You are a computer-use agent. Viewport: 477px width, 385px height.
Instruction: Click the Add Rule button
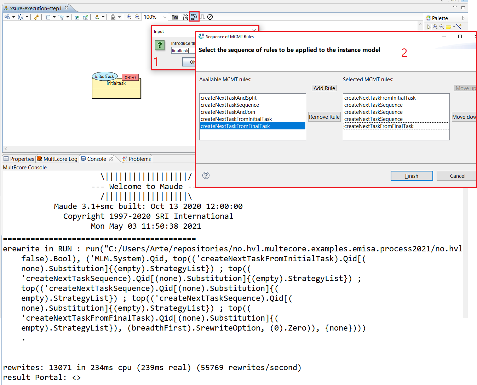coord(324,88)
